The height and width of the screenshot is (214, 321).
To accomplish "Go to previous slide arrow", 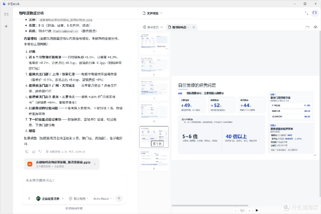I will click(x=236, y=210).
